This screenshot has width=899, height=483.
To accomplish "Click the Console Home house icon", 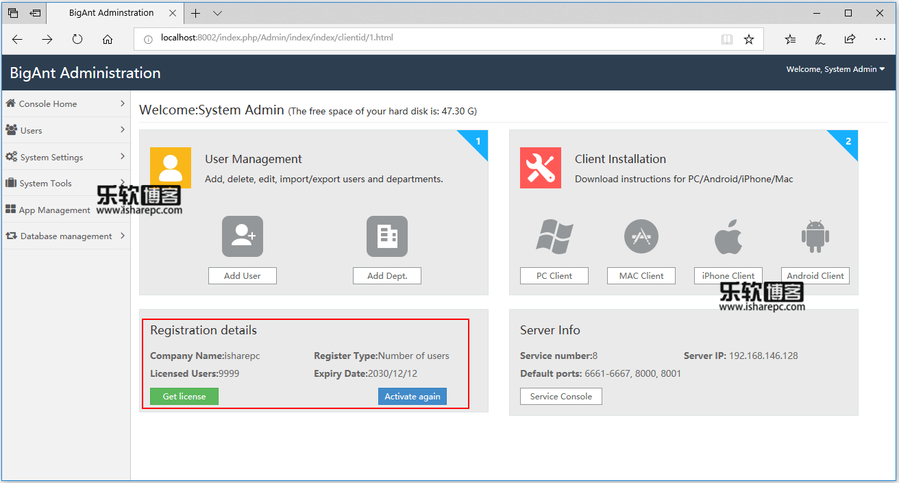I will [x=10, y=103].
